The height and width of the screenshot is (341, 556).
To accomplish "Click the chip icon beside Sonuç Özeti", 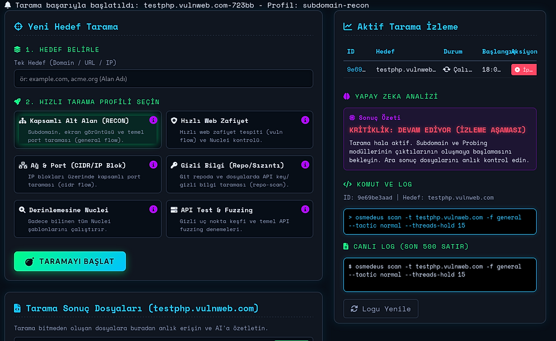I will tap(352, 118).
